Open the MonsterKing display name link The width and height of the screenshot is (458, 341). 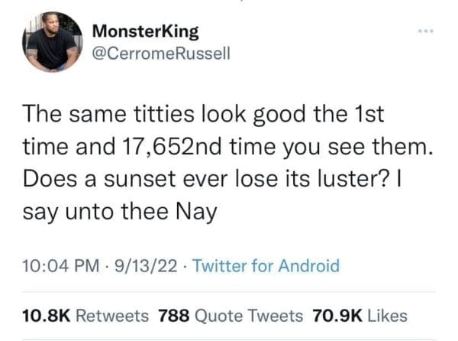pyautogui.click(x=145, y=31)
